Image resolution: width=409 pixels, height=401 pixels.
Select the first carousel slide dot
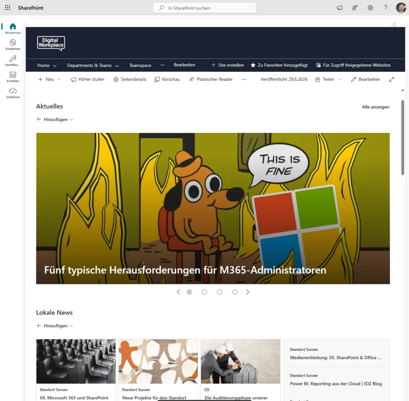click(189, 292)
